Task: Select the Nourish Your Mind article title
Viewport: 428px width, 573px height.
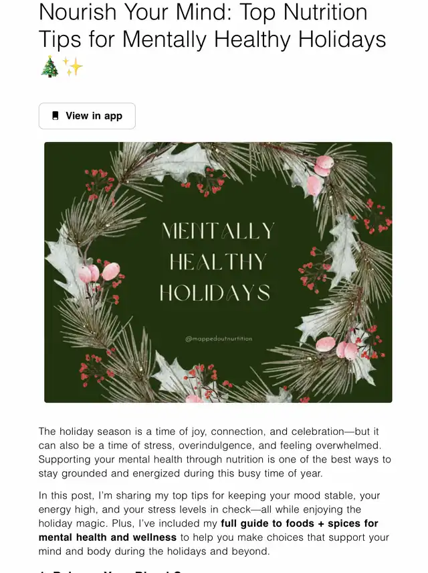Action: click(212, 25)
